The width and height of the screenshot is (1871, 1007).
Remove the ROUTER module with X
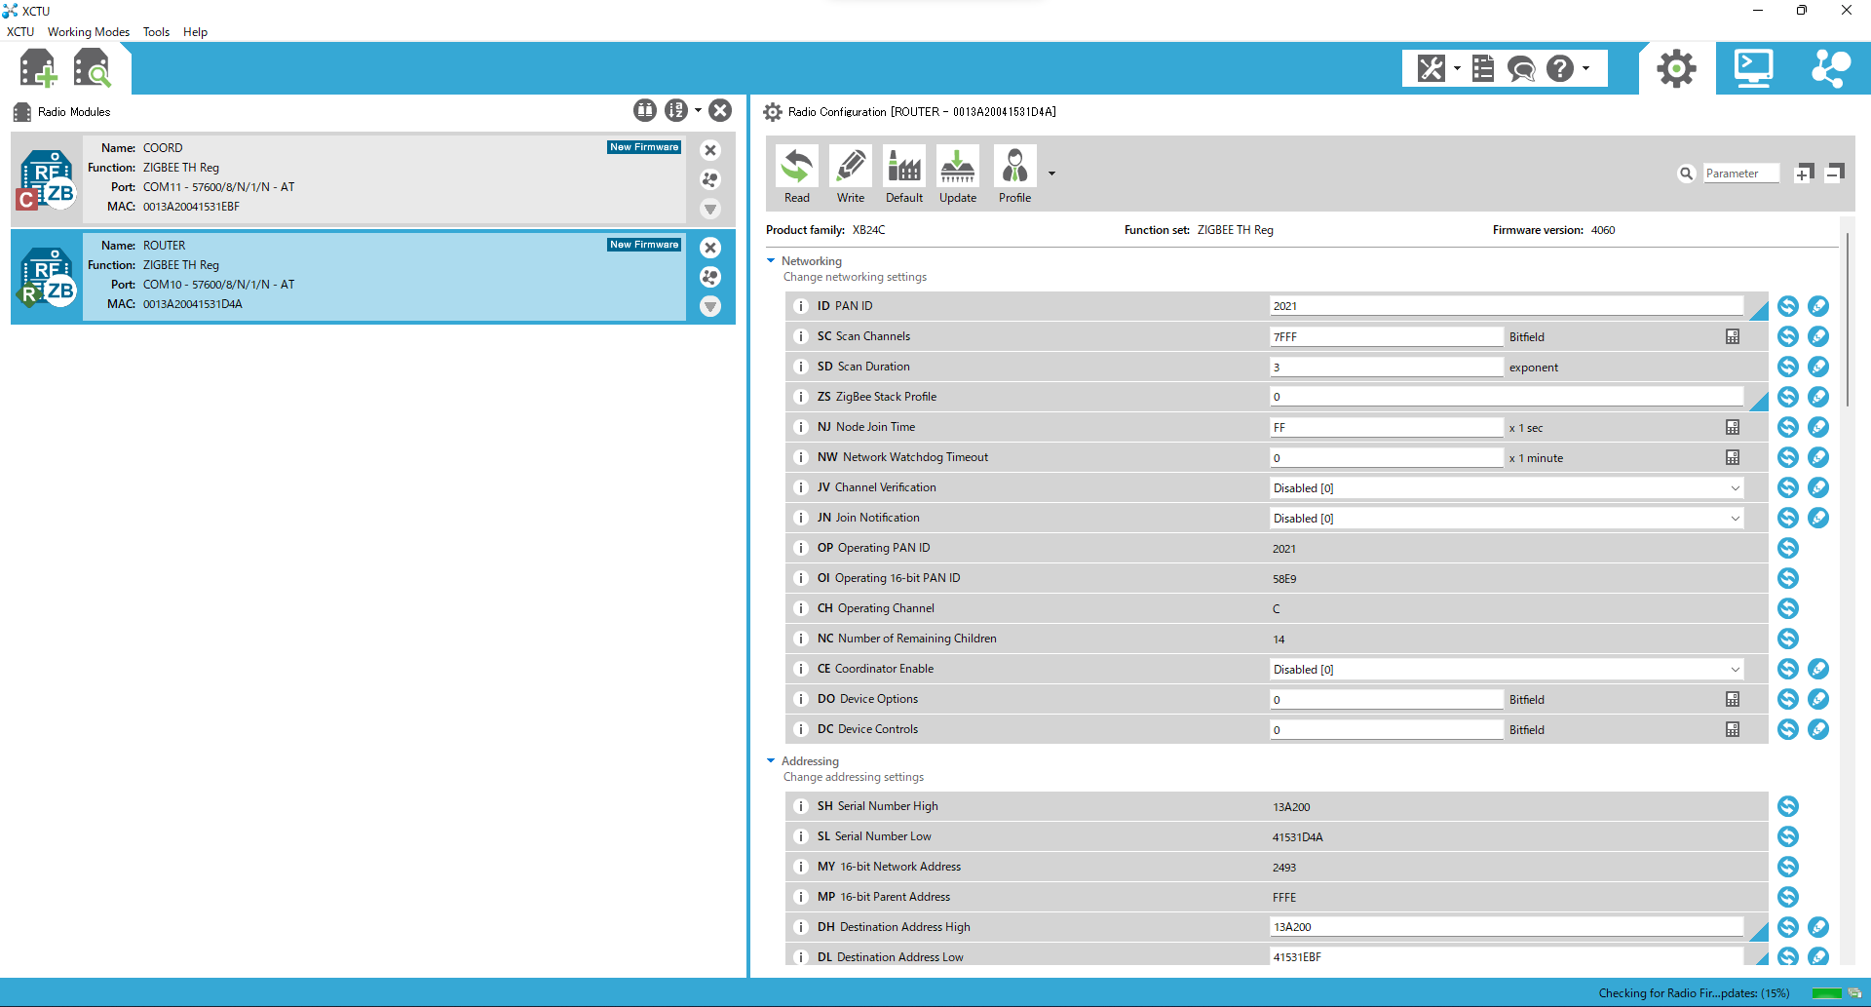click(710, 248)
